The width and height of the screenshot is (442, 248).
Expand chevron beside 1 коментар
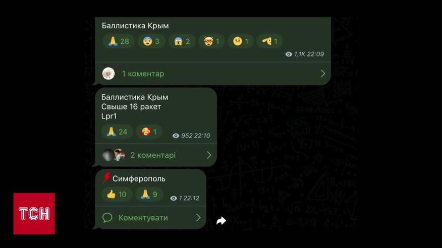click(x=323, y=74)
